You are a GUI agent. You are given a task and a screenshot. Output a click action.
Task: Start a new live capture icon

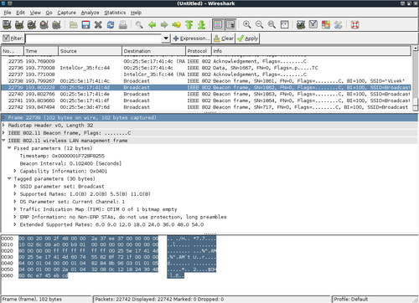(x=32, y=25)
